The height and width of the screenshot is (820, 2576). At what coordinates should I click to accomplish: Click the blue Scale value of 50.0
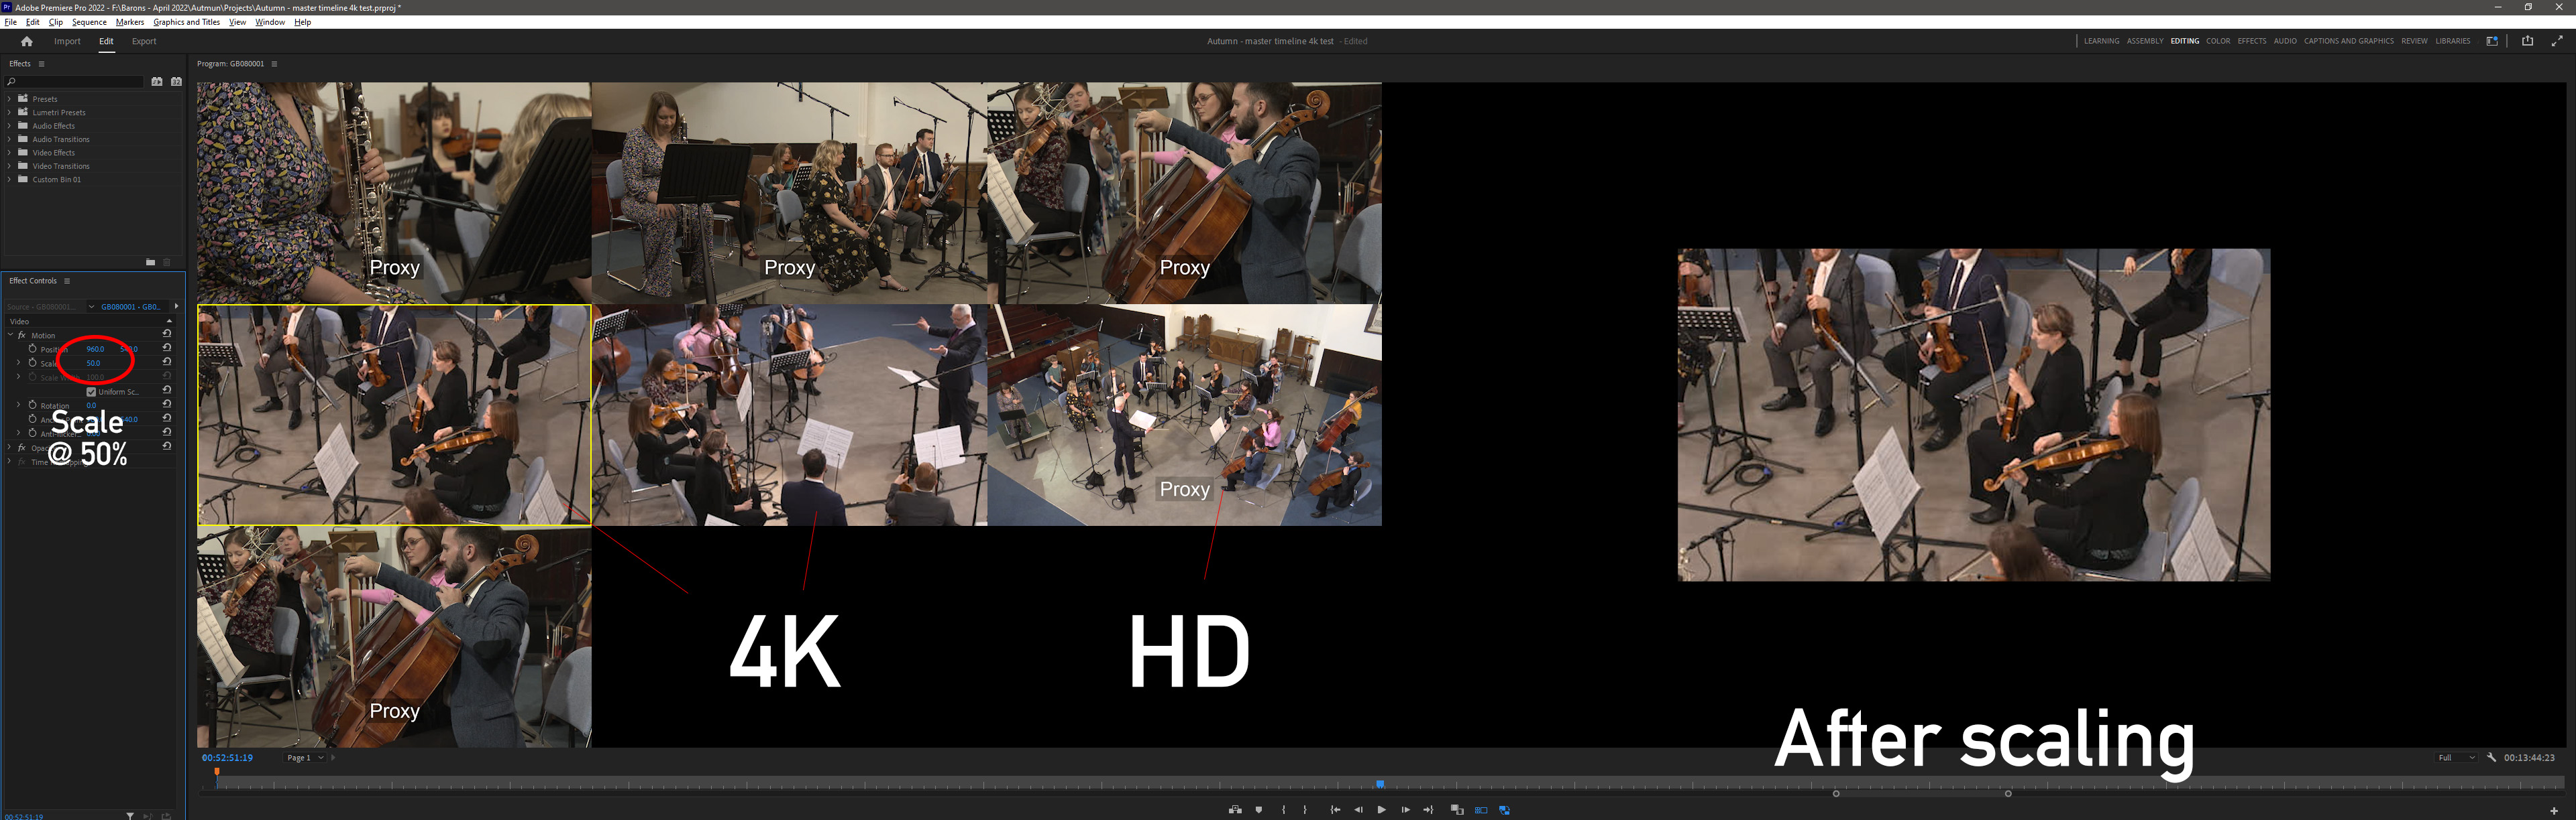(93, 362)
